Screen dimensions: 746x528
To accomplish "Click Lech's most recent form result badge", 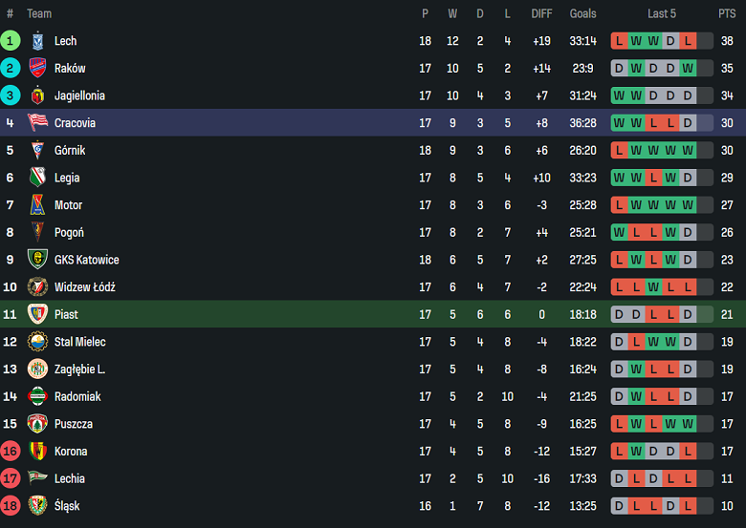I will (688, 41).
